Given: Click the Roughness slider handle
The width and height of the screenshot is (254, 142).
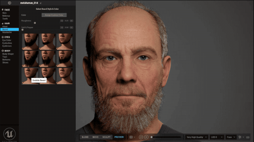Looking at the screenshot, I should coord(35,23).
